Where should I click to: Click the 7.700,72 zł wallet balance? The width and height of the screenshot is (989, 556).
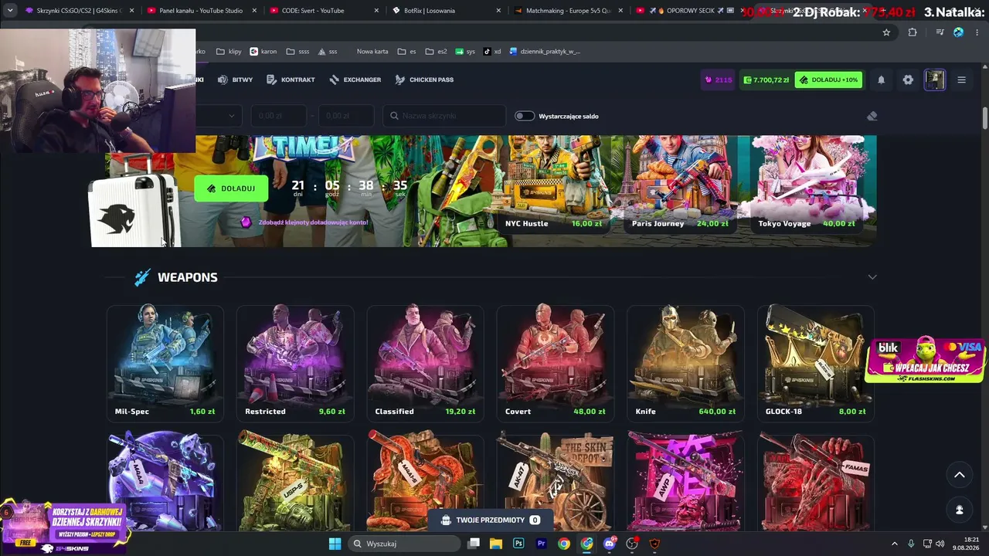766,80
